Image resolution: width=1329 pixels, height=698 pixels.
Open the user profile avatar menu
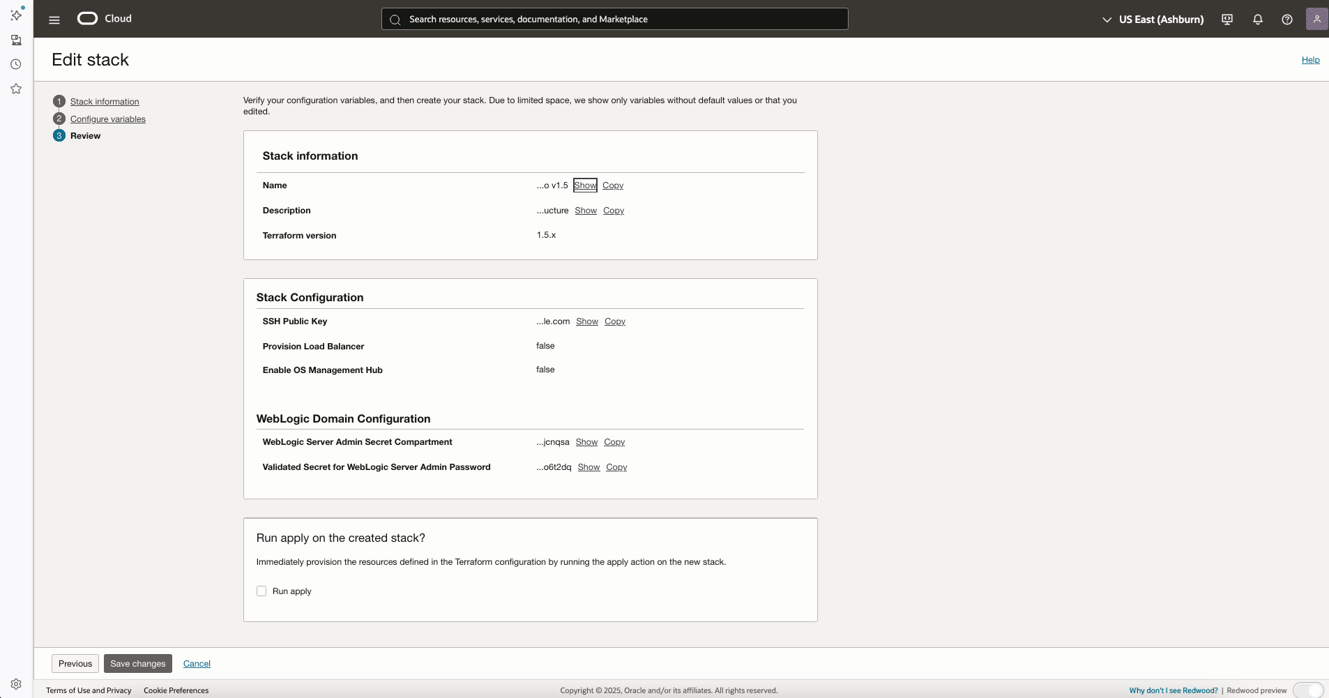(x=1316, y=19)
